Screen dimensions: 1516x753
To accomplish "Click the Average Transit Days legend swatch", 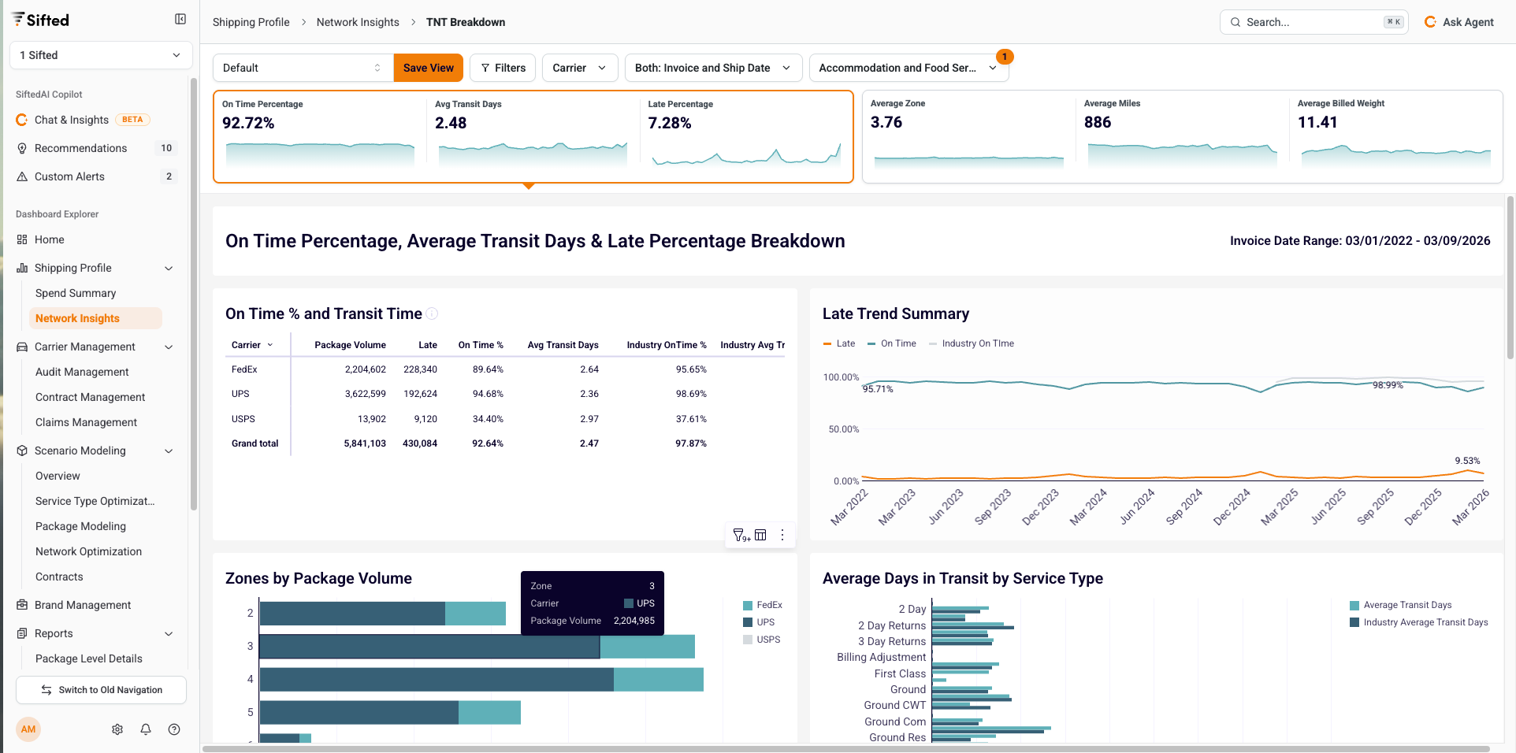I will tap(1354, 605).
